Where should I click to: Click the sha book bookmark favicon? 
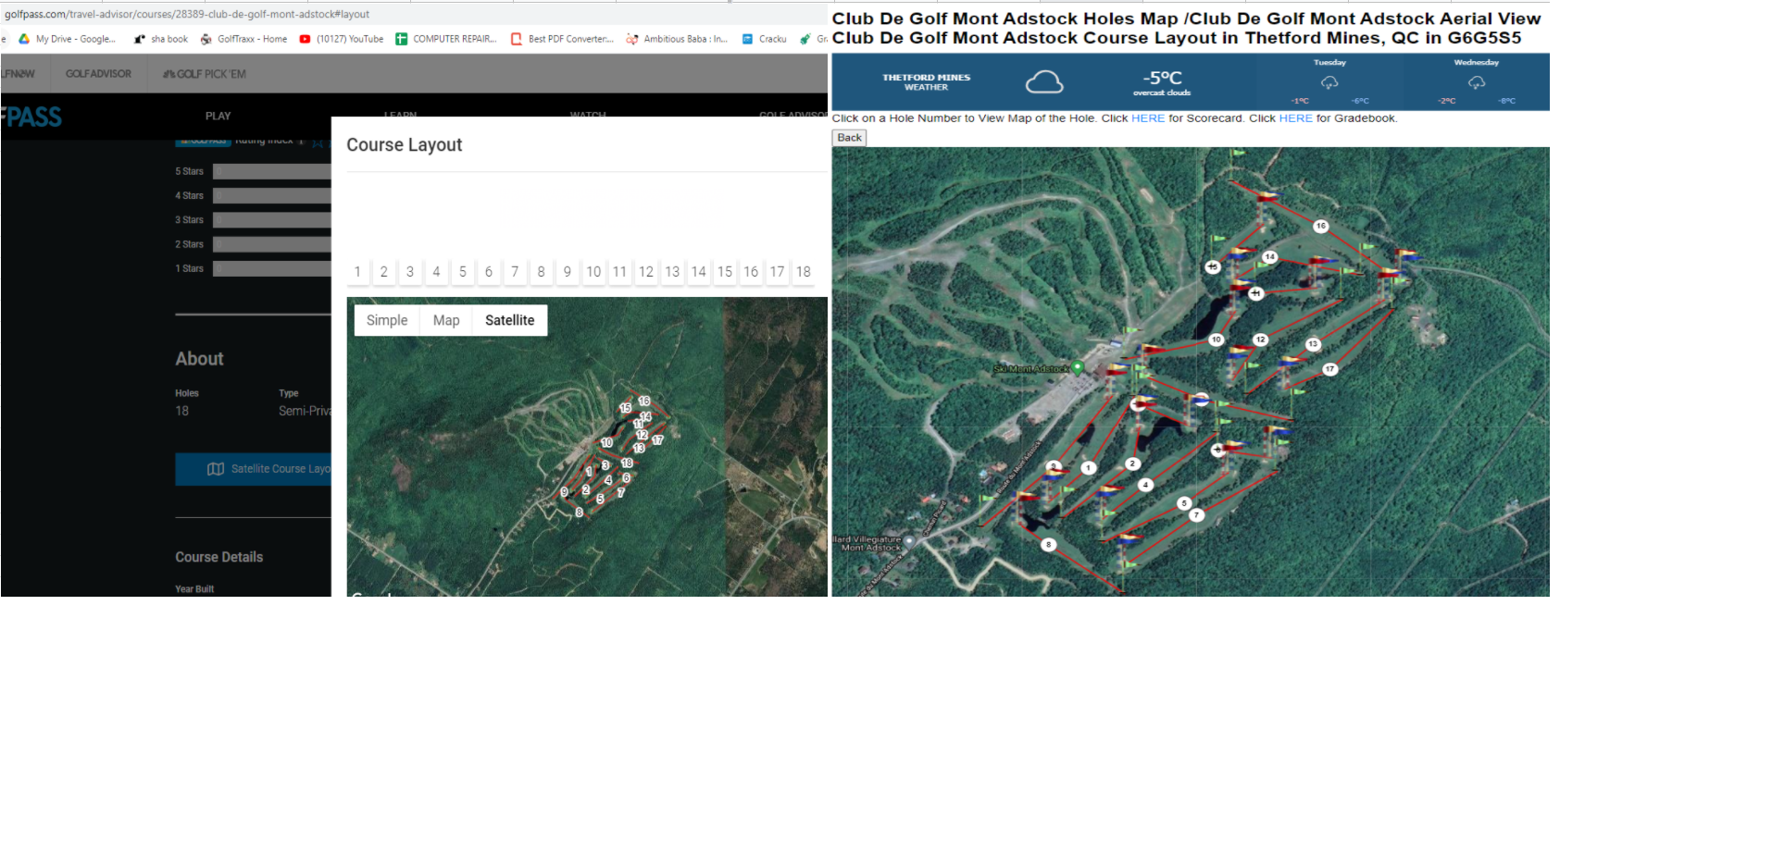(x=140, y=39)
